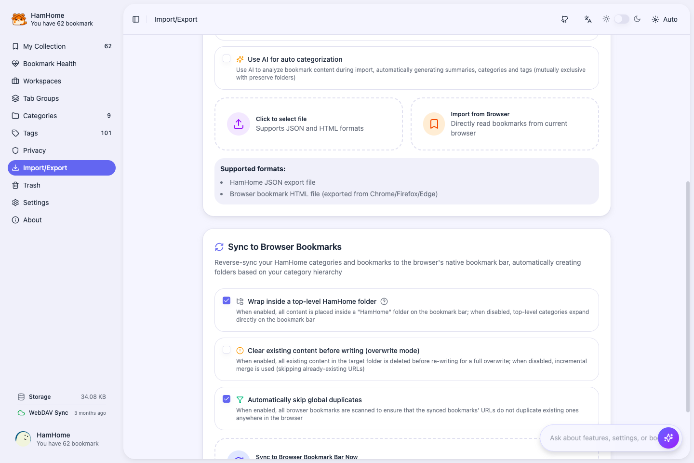Click to select file for import
The image size is (694, 463).
click(x=308, y=124)
